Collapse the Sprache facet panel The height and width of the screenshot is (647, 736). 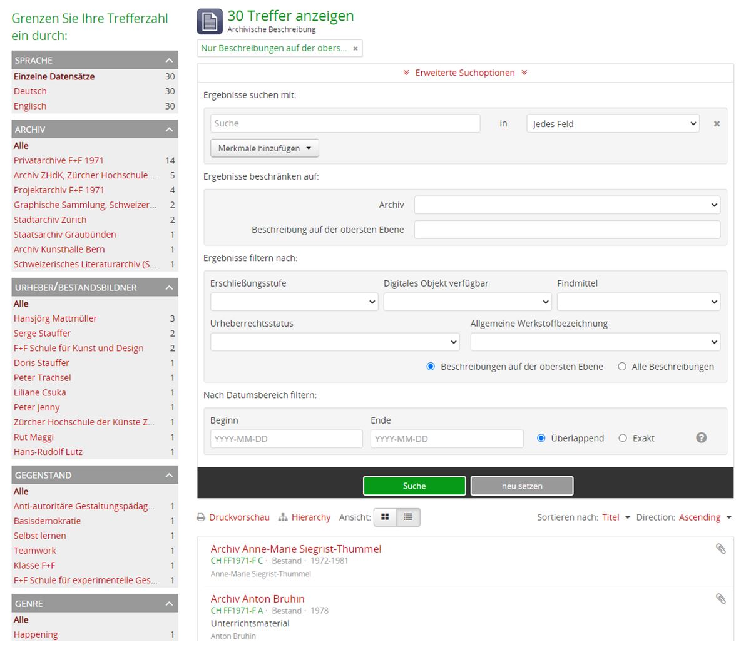coord(168,60)
